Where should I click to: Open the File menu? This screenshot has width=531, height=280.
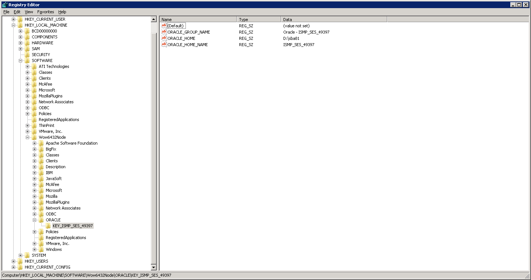tap(6, 12)
